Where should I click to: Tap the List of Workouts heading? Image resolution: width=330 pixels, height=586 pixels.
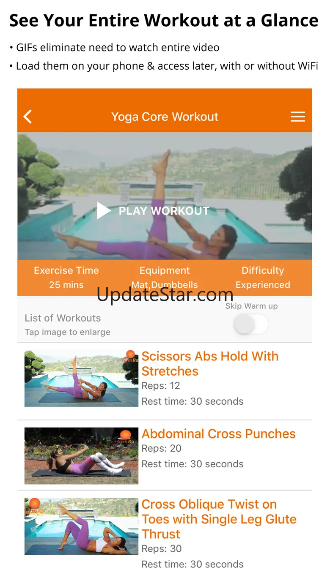(x=63, y=318)
